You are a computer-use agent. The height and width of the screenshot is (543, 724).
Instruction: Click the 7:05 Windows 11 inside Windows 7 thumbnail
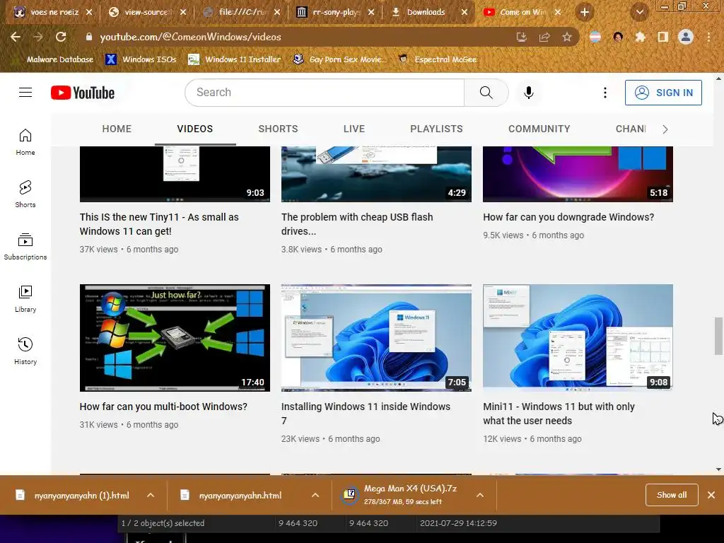click(376, 338)
